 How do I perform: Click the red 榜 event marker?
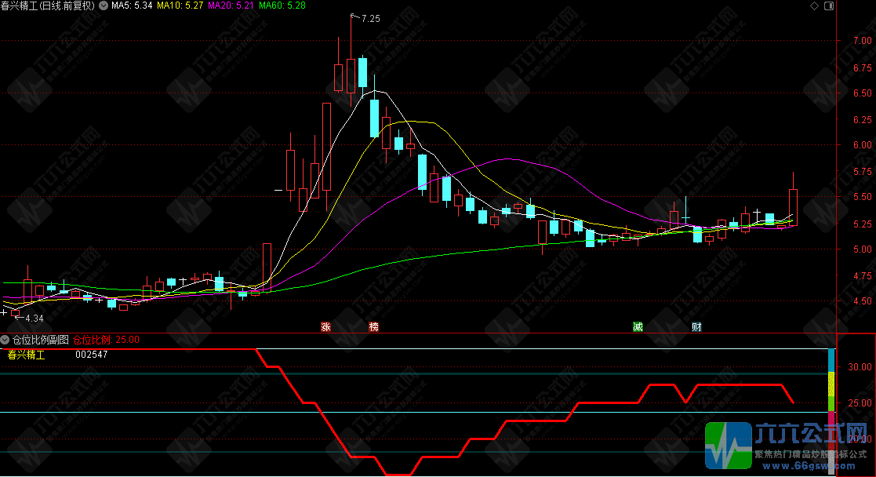click(x=374, y=326)
